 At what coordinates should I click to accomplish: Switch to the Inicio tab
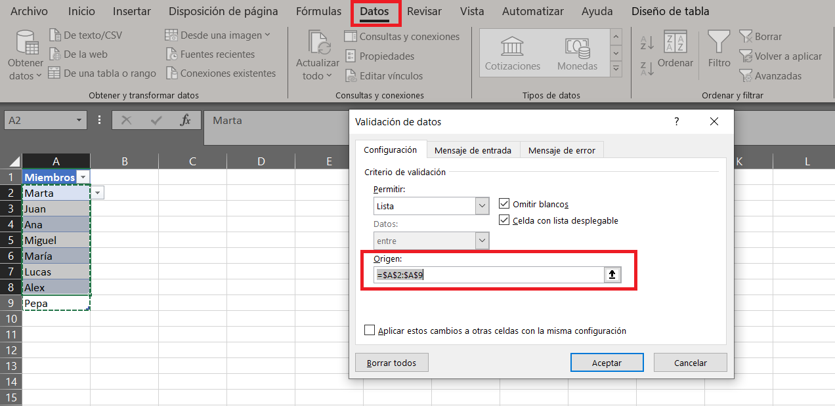pyautogui.click(x=81, y=11)
